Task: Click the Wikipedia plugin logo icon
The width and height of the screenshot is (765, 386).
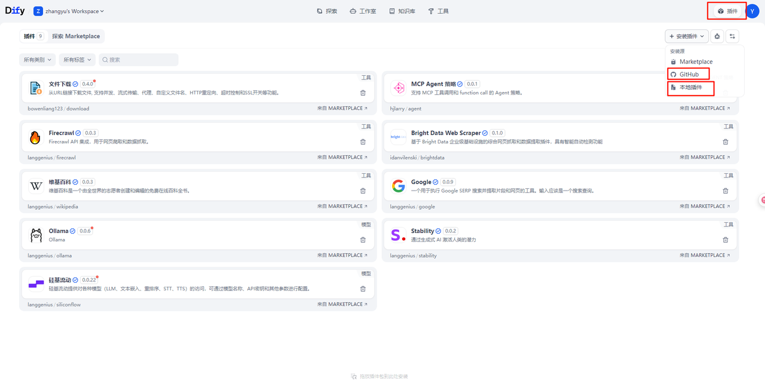Action: click(x=36, y=186)
